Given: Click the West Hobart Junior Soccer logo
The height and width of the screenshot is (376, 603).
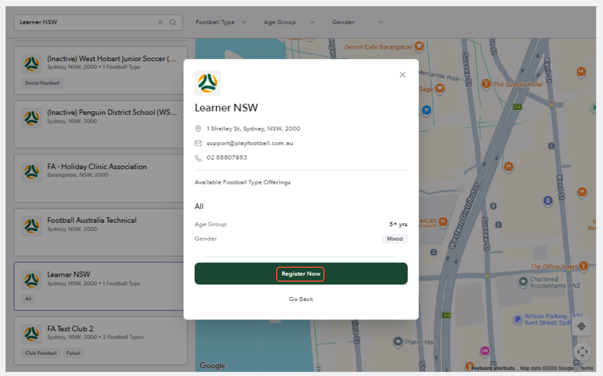Looking at the screenshot, I should click(32, 64).
